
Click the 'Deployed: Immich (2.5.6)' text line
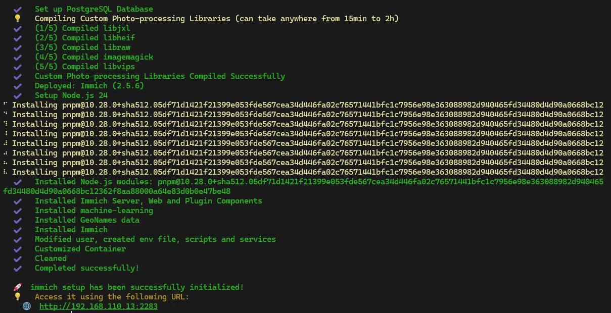coord(89,86)
